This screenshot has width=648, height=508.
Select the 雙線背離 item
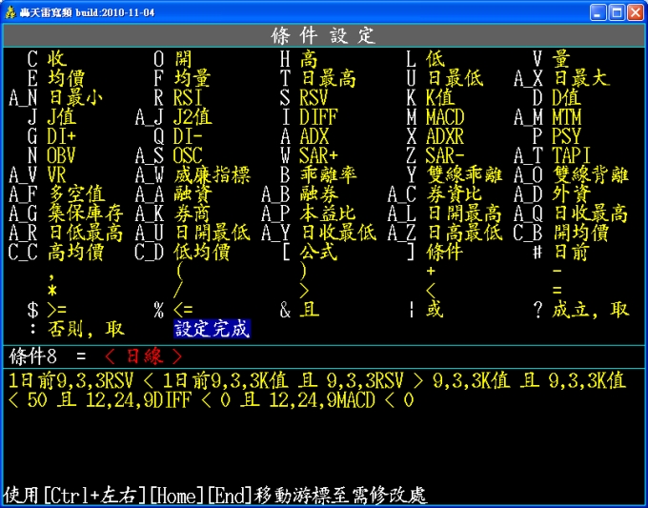[591, 175]
